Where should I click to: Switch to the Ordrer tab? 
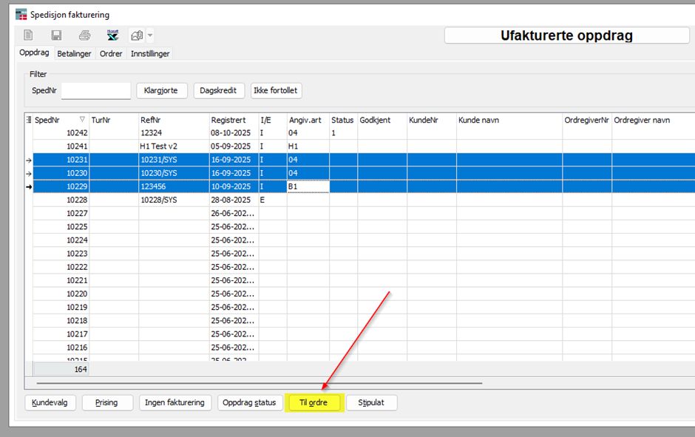[111, 53]
